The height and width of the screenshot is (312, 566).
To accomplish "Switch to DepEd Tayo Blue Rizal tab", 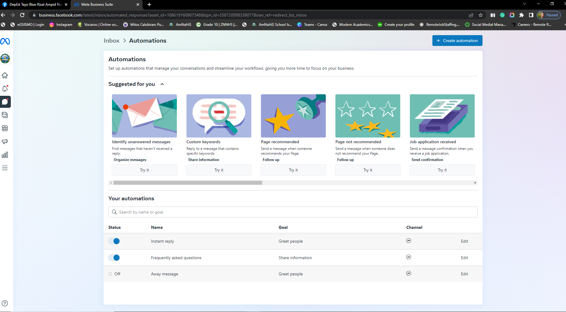I will [x=35, y=5].
